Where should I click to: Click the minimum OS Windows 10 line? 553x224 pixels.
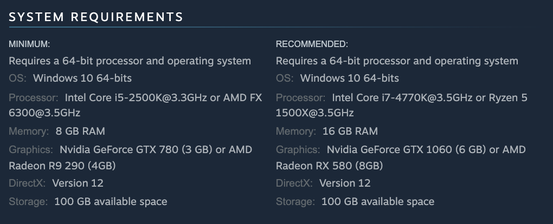pyautogui.click(x=70, y=78)
